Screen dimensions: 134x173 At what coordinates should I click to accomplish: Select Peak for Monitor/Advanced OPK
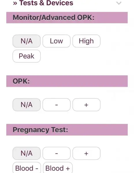(x=27, y=56)
